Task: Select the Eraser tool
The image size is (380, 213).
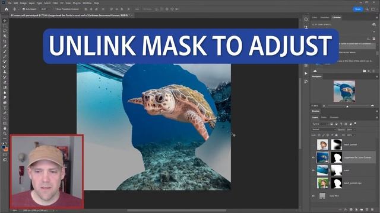Action: [x=5, y=82]
